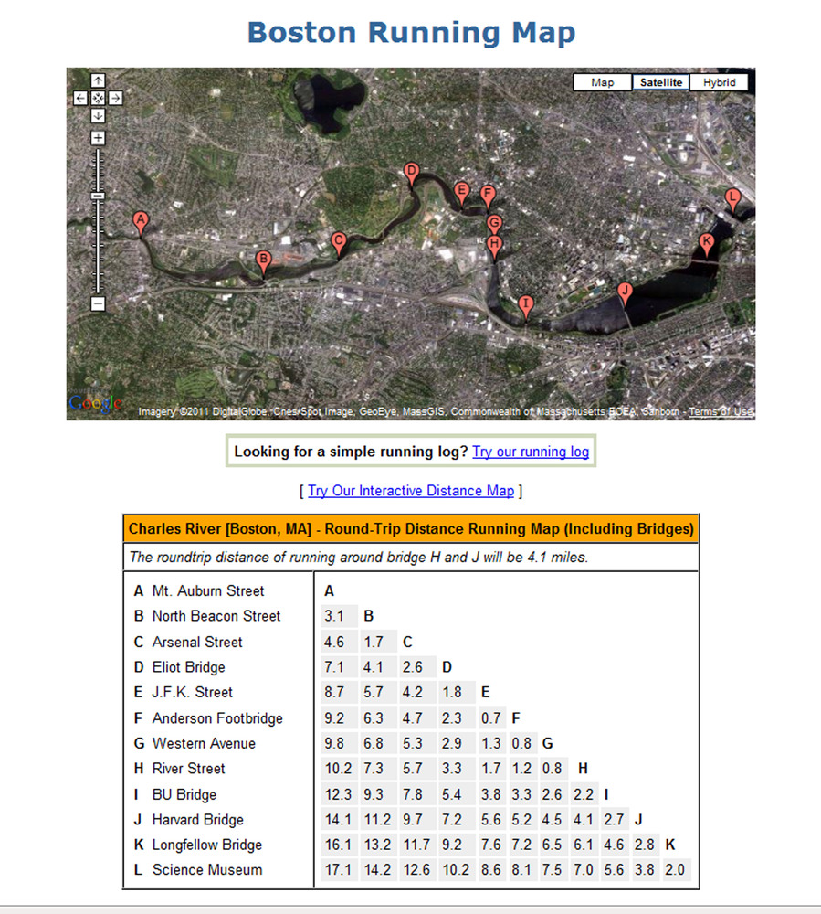
Task: Pan the map right with arrow button
Action: pos(115,98)
